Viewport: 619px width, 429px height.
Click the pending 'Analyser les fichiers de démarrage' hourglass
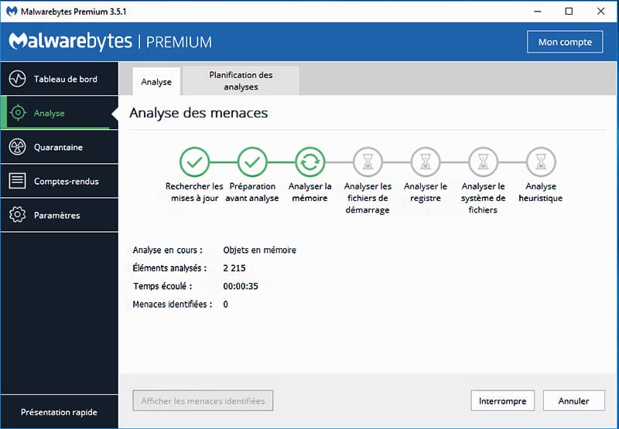368,162
